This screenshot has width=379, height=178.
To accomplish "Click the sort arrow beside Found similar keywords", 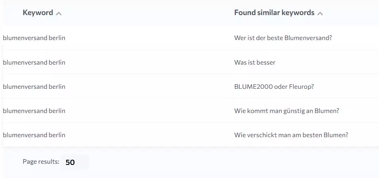I will coord(320,13).
